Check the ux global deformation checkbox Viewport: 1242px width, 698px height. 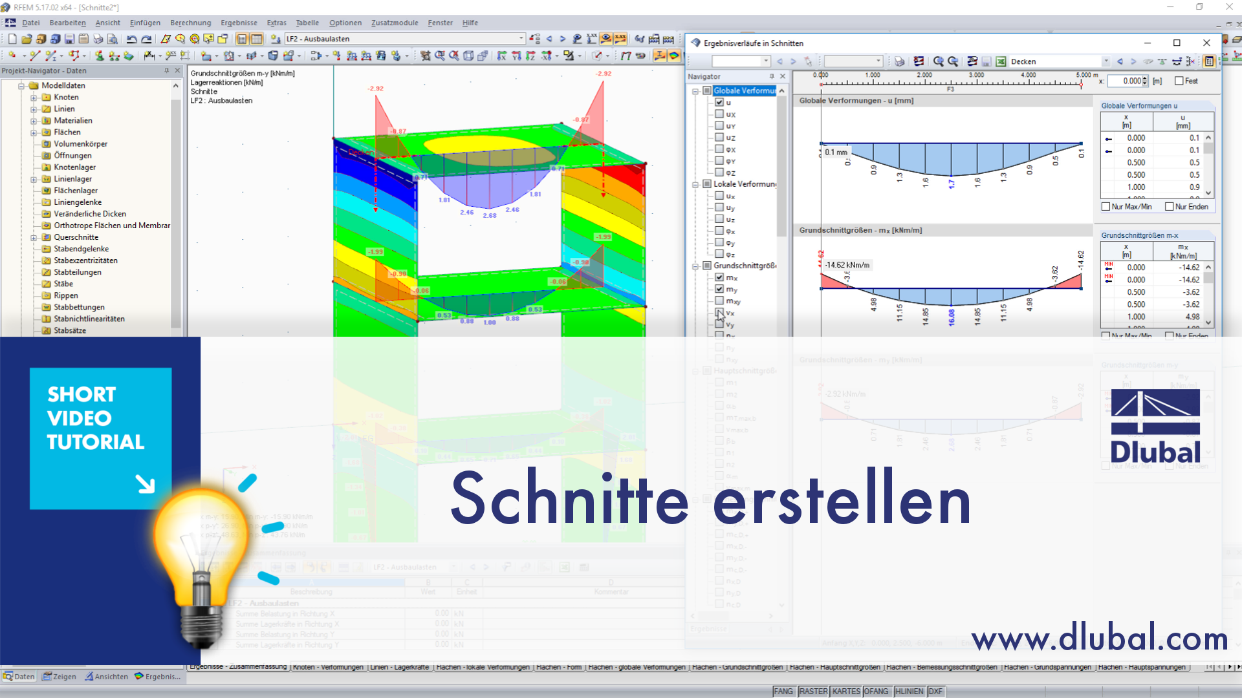(719, 114)
